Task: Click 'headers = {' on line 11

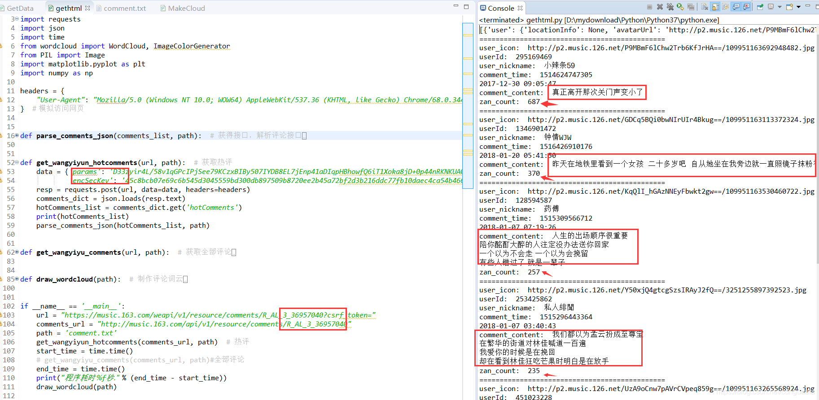Action: pyautogui.click(x=43, y=91)
